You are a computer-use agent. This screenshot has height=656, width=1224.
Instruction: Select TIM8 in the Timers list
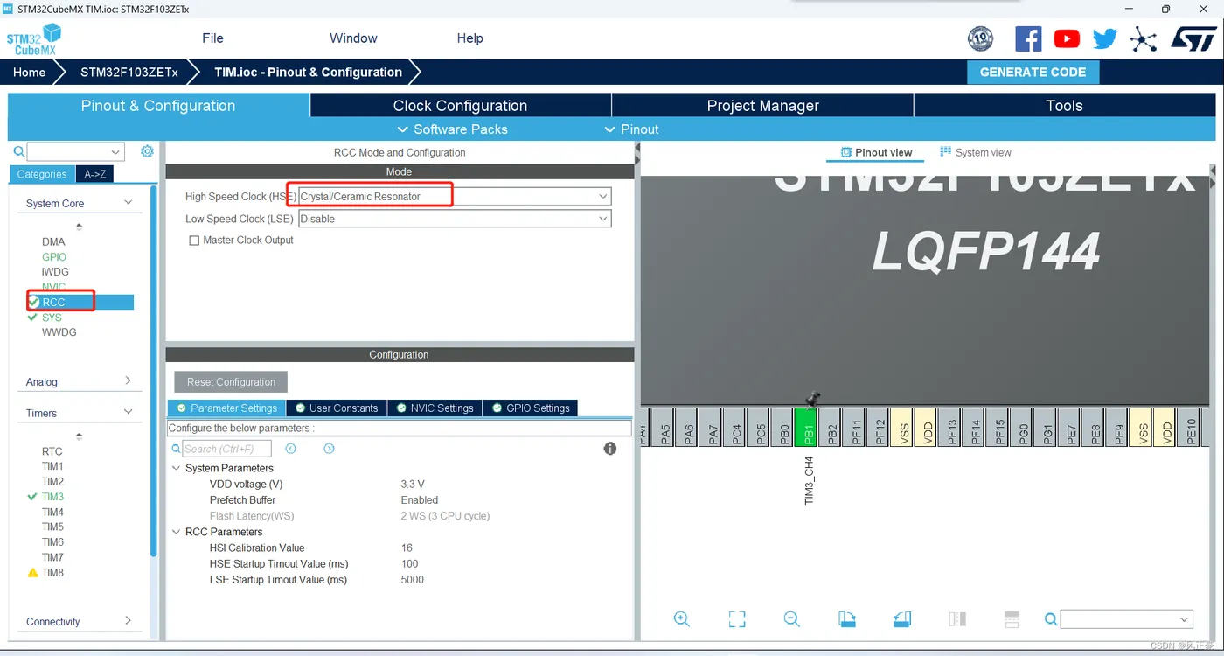point(52,573)
